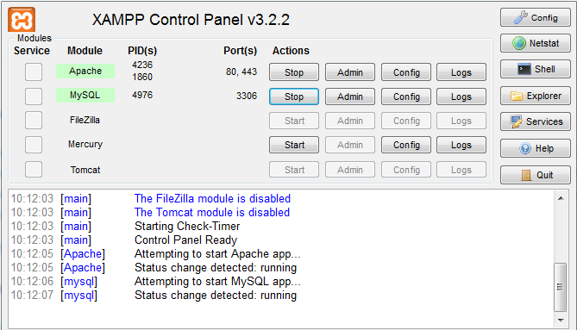Tick the Tomcat service checkbox
The image size is (577, 330).
pos(34,170)
